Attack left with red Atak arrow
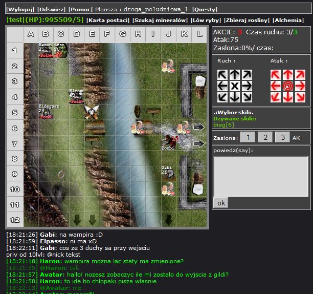 point(276,86)
